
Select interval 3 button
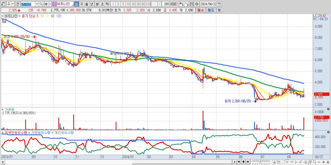pyautogui.click(x=118, y=4)
